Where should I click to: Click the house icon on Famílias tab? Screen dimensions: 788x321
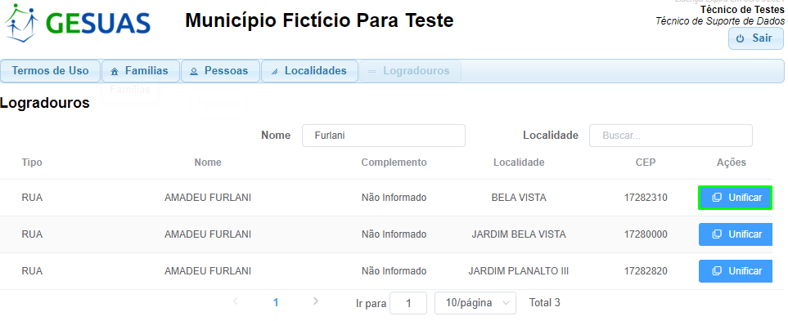click(x=115, y=72)
